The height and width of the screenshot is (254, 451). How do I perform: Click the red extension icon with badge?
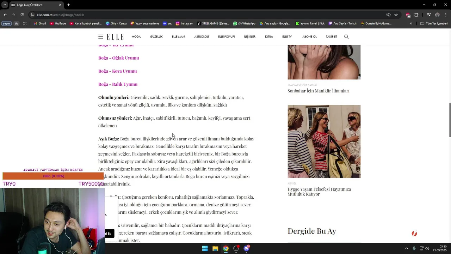click(408, 15)
